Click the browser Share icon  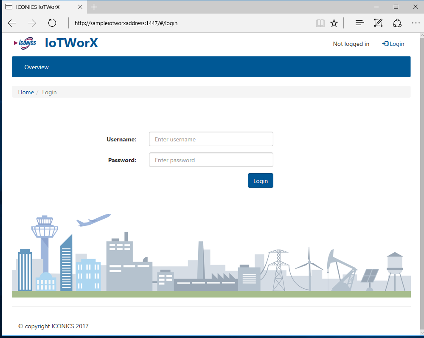[397, 23]
